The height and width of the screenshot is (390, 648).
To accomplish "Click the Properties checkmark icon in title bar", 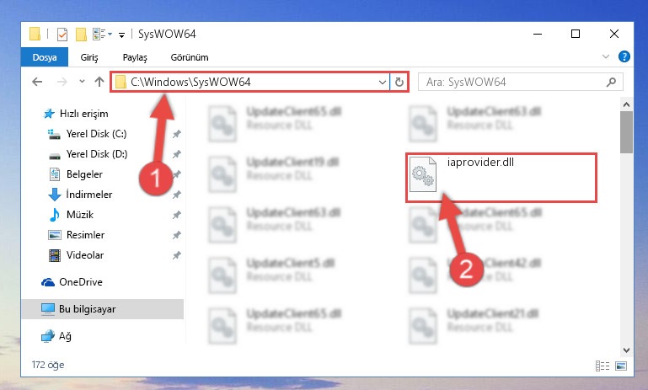I will pyautogui.click(x=62, y=35).
